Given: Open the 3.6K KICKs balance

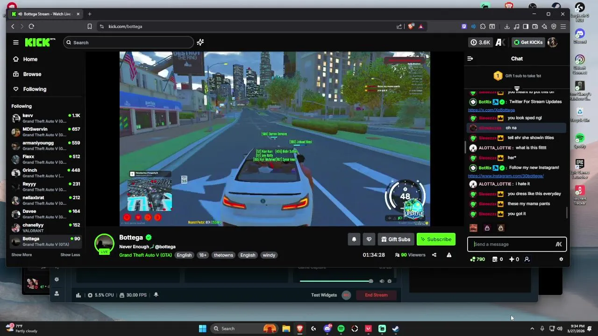Looking at the screenshot, I should click(x=480, y=42).
